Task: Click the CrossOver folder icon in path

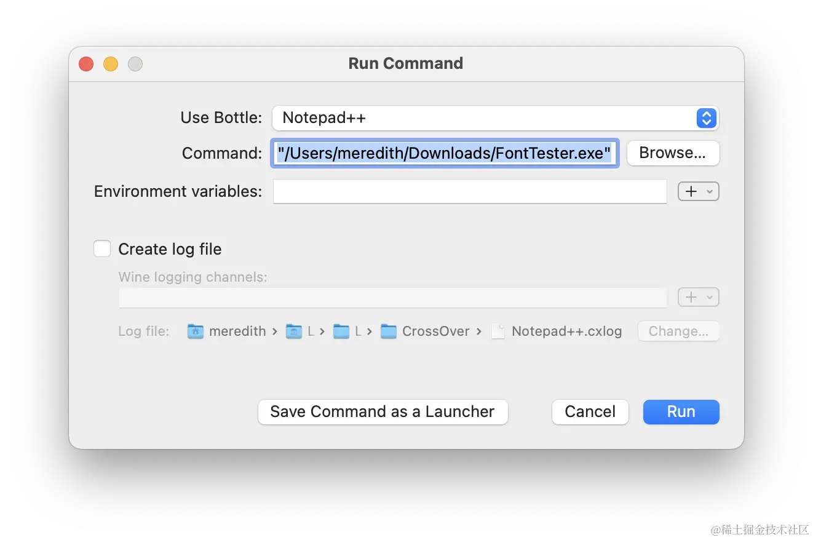Action: (x=388, y=331)
